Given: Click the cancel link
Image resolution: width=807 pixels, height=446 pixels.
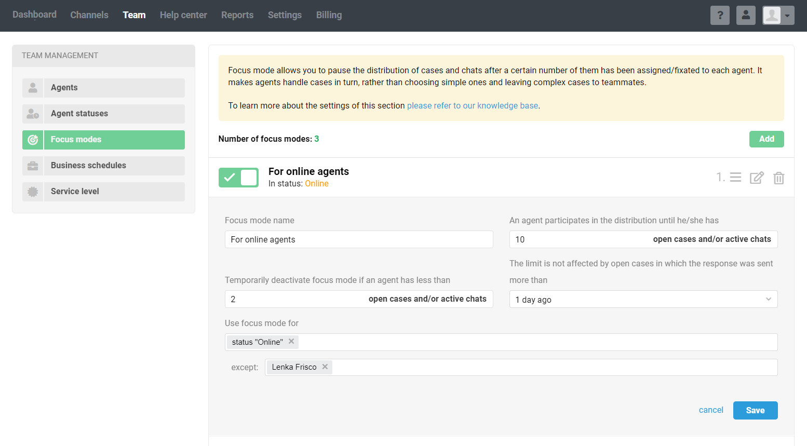Looking at the screenshot, I should pyautogui.click(x=710, y=410).
